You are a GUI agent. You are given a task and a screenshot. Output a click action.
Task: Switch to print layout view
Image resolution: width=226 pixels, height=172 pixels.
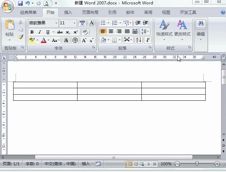coord(130,164)
